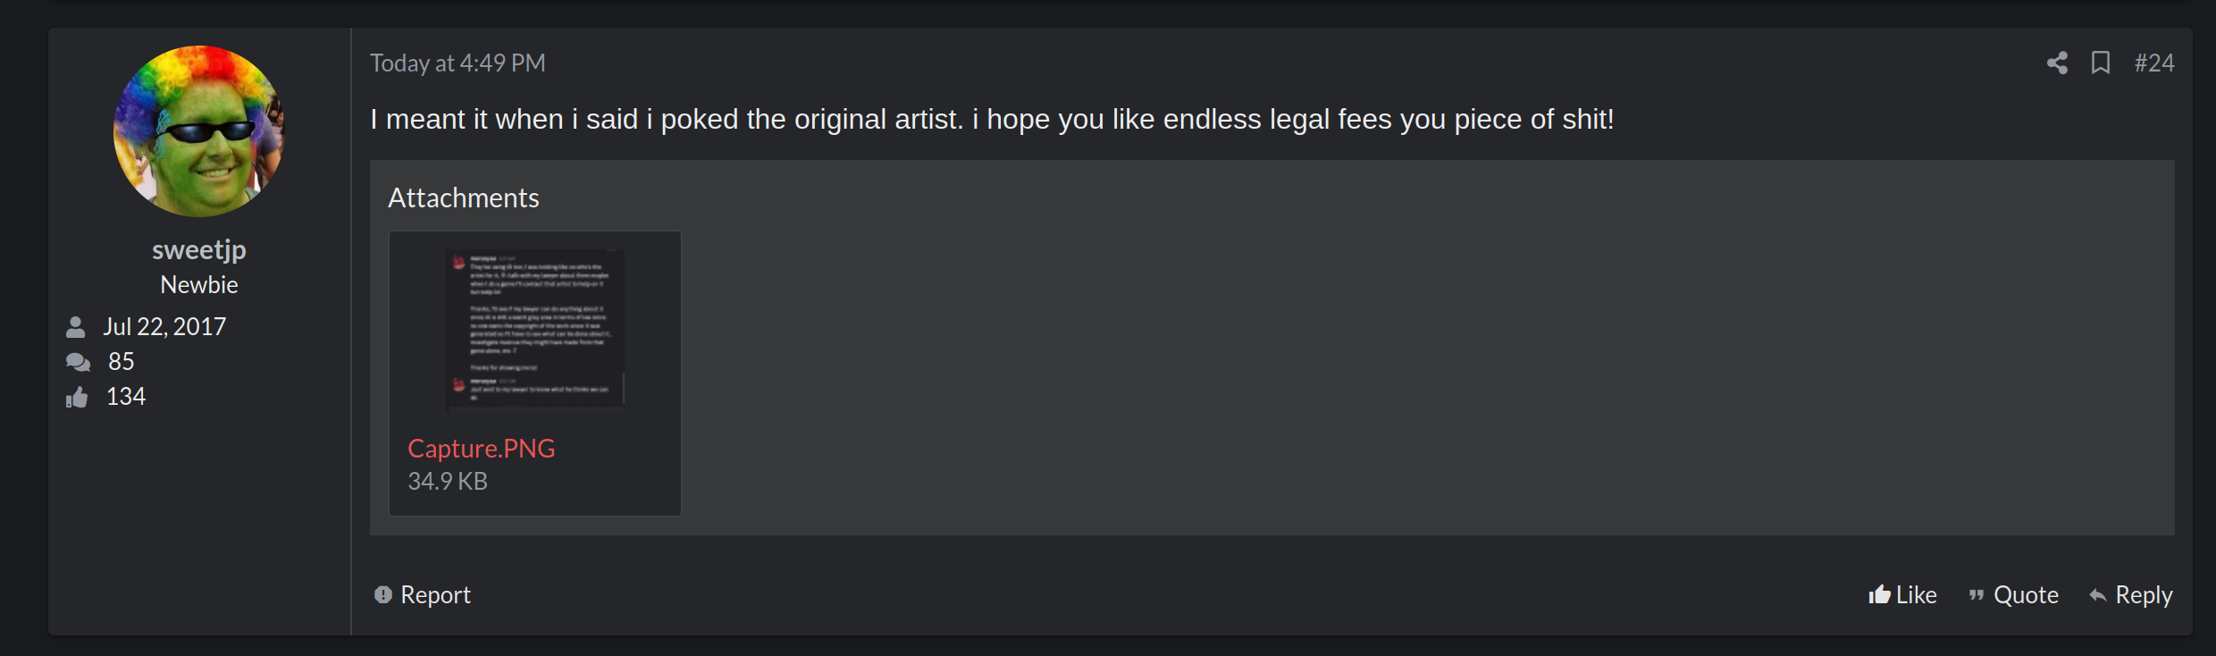Open post number #24 permalink
The height and width of the screenshot is (656, 2216).
click(x=2154, y=63)
